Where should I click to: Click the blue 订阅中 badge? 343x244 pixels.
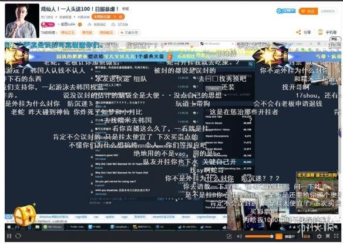click(285, 11)
